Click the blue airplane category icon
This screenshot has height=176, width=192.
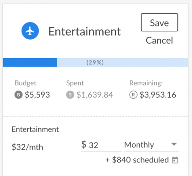point(30,31)
